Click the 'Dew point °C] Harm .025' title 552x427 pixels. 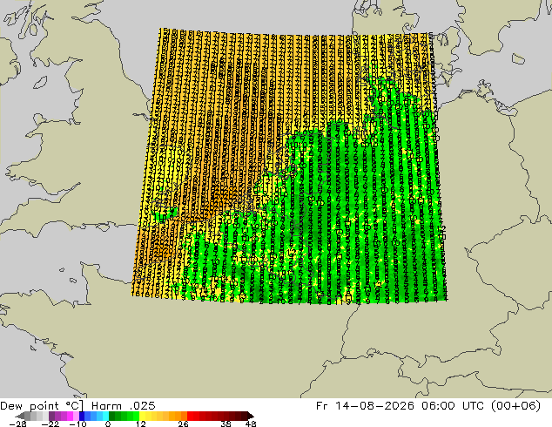(x=77, y=406)
